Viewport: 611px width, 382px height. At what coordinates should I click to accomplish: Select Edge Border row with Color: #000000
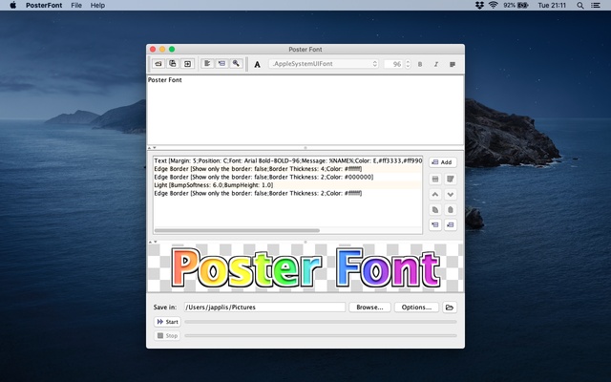[288, 177]
